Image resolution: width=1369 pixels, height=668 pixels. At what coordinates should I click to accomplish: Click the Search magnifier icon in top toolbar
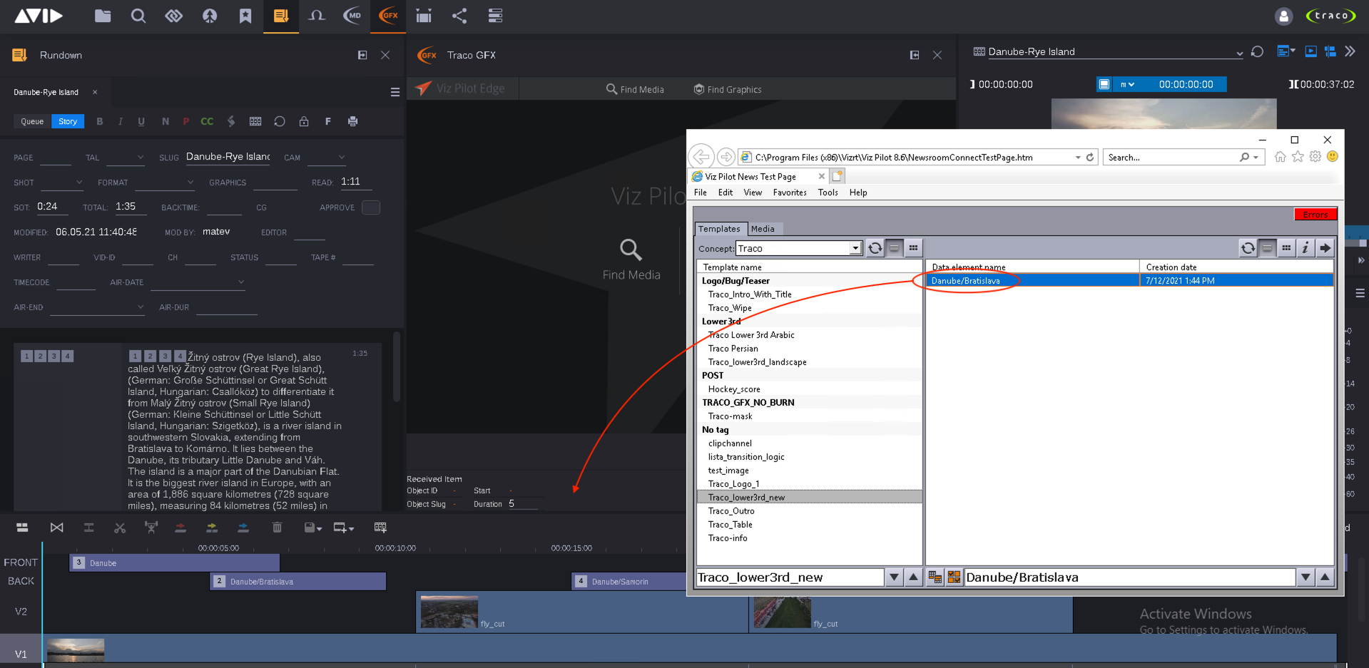point(138,16)
